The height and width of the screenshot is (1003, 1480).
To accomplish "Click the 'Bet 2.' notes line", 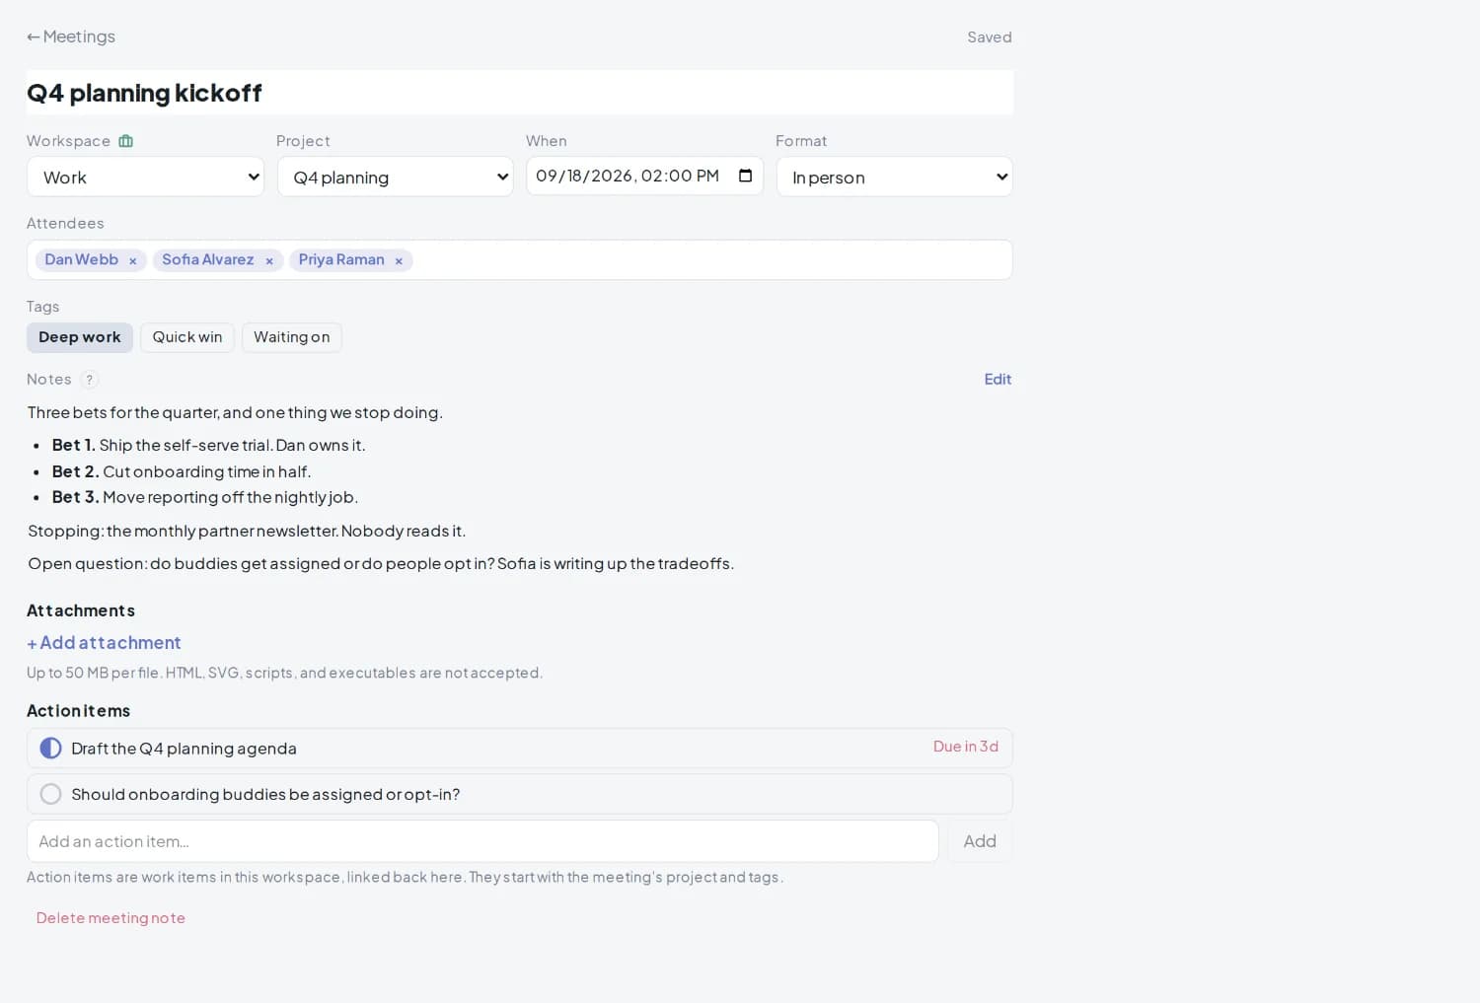I will pyautogui.click(x=182, y=471).
